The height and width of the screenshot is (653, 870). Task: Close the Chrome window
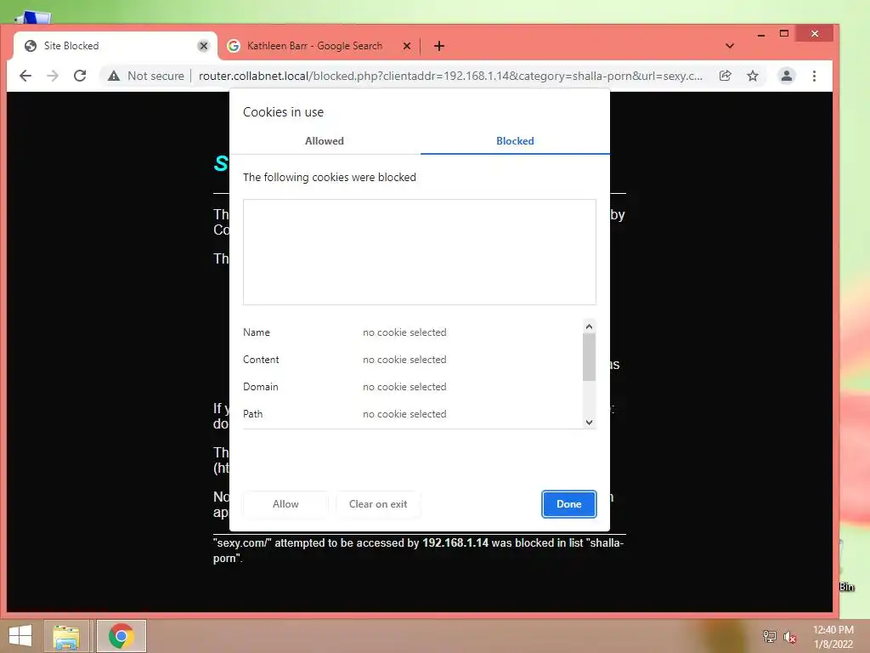(x=815, y=34)
